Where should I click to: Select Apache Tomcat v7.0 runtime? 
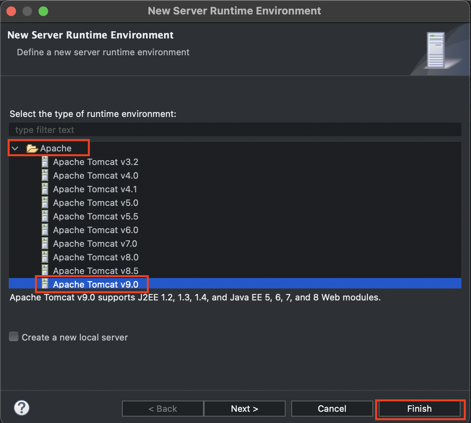(x=95, y=244)
